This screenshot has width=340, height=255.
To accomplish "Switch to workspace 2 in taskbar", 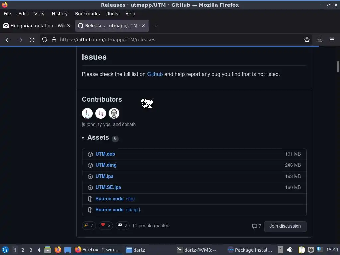I will (23, 250).
